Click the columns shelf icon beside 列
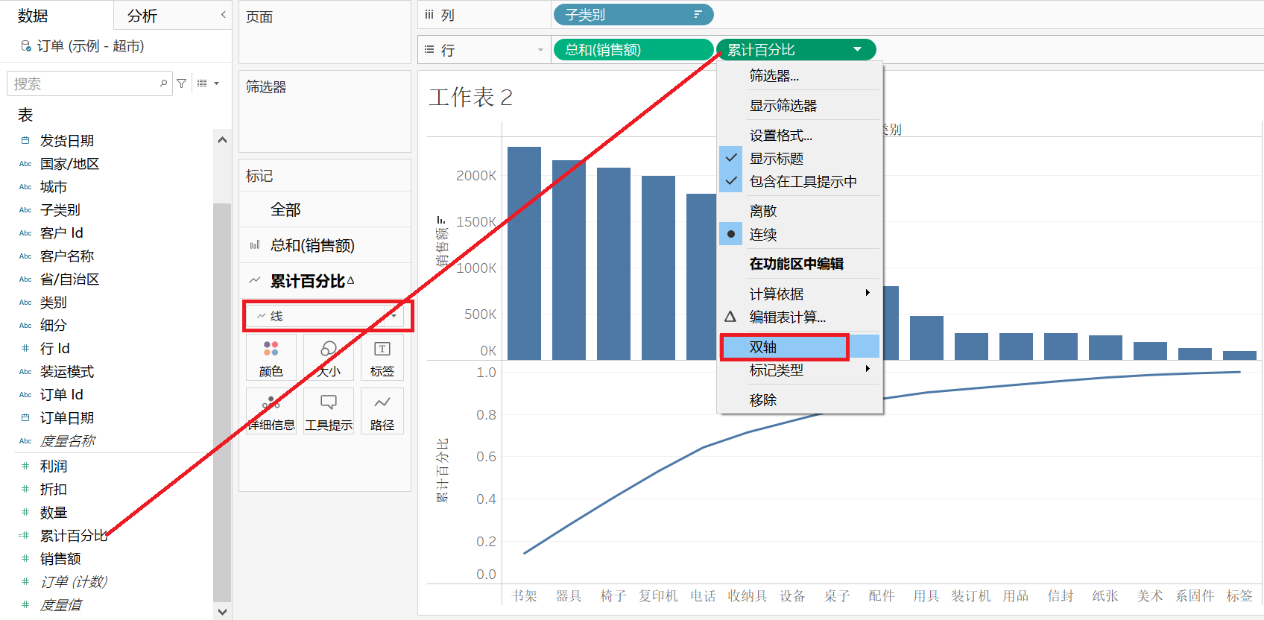The width and height of the screenshot is (1264, 620). [x=429, y=15]
